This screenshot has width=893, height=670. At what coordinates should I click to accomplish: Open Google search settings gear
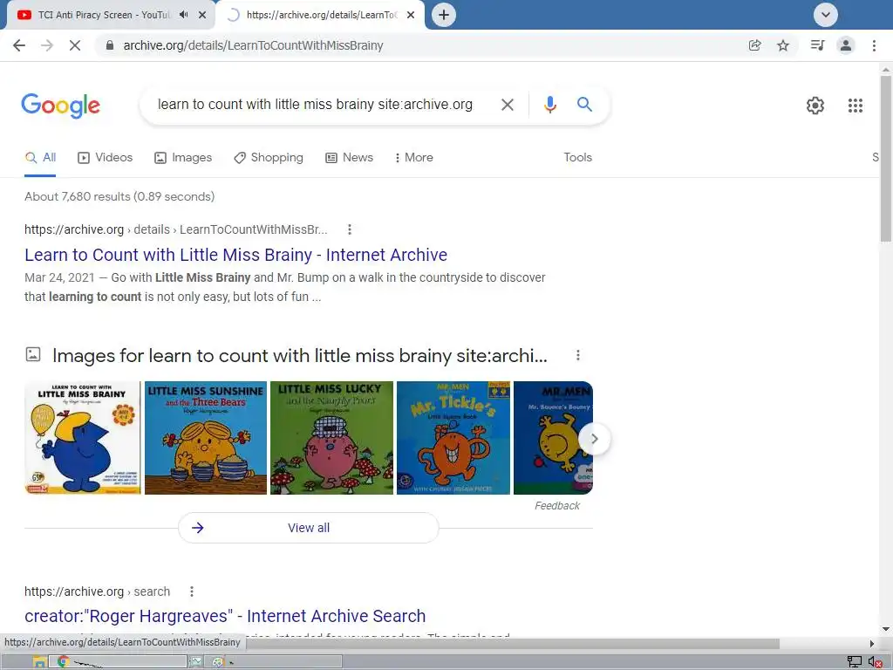pyautogui.click(x=815, y=106)
